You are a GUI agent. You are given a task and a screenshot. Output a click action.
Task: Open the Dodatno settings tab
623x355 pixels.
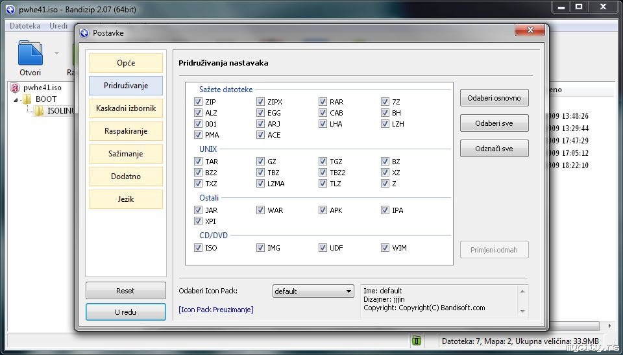point(126,176)
